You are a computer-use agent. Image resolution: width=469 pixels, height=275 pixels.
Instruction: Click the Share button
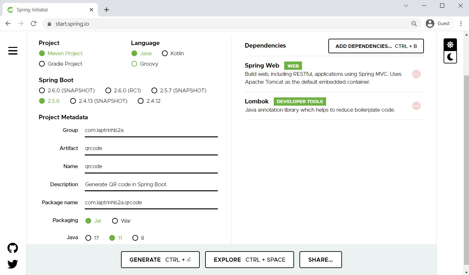321,259
